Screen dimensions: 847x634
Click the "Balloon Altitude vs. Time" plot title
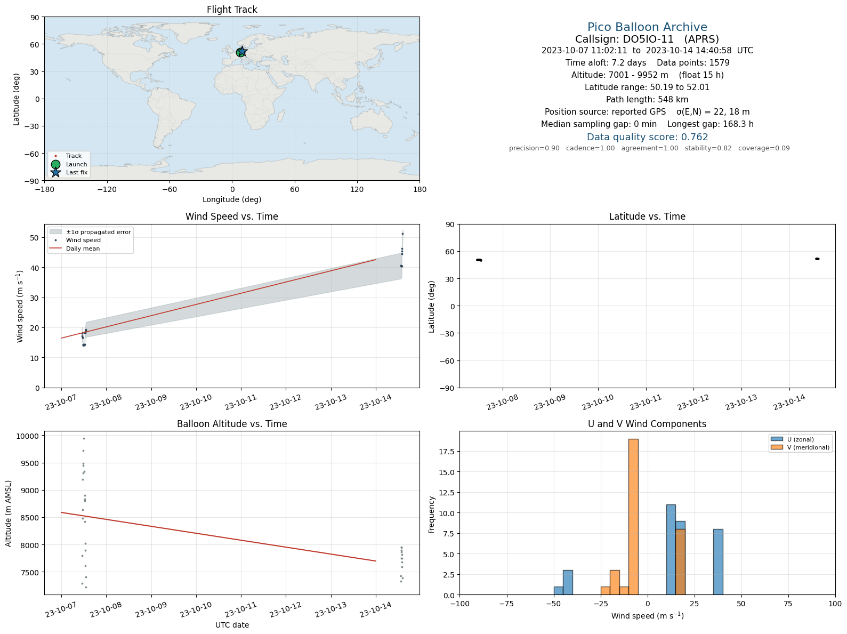pyautogui.click(x=232, y=424)
